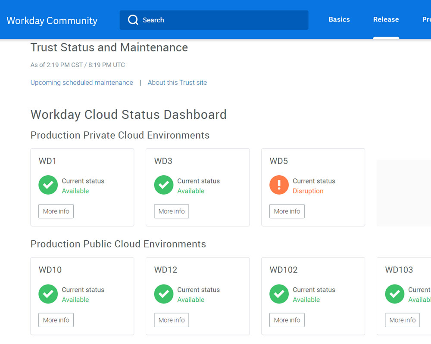This screenshot has height=344, width=431.
Task: Click the green Available status icon for WD1
Action: pos(48,185)
